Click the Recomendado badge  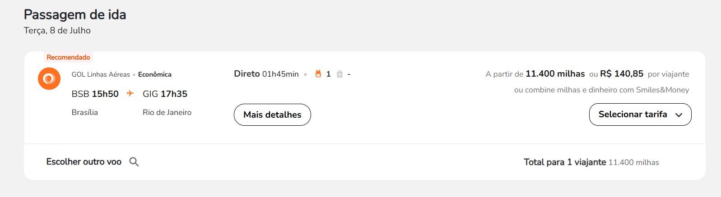68,57
